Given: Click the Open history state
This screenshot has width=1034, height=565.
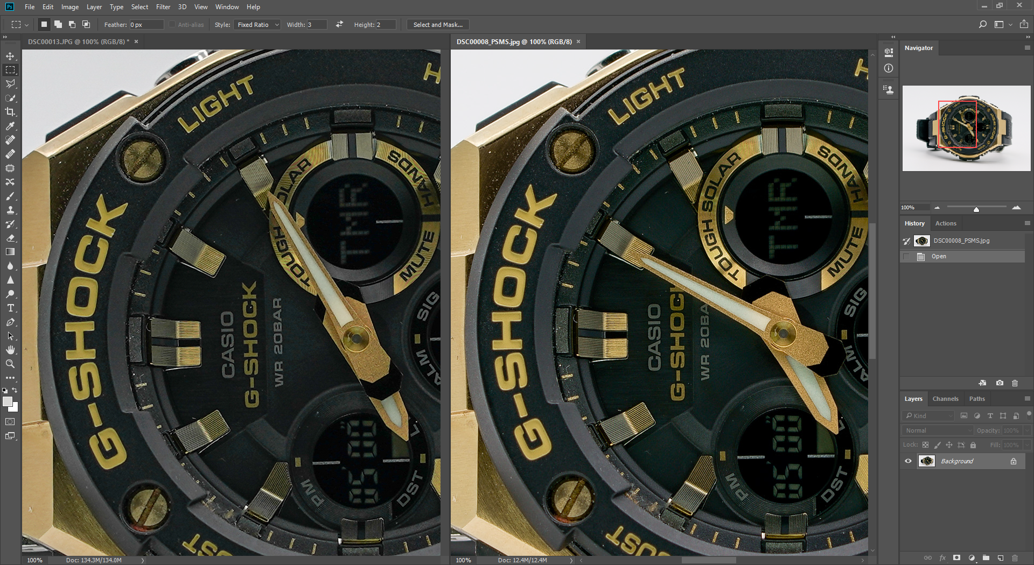Looking at the screenshot, I should pyautogui.click(x=963, y=257).
